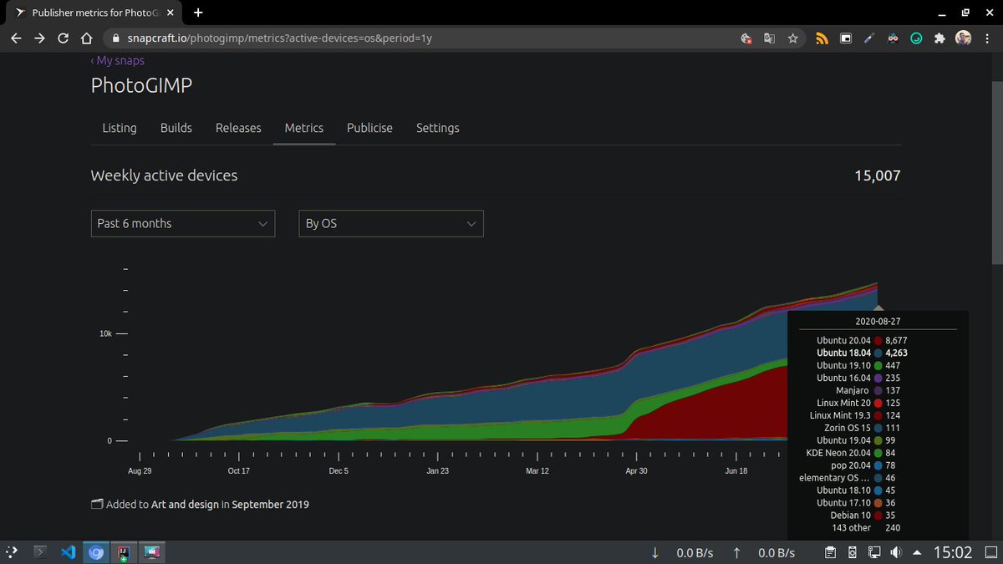Switch to the Builds tab

tap(176, 128)
